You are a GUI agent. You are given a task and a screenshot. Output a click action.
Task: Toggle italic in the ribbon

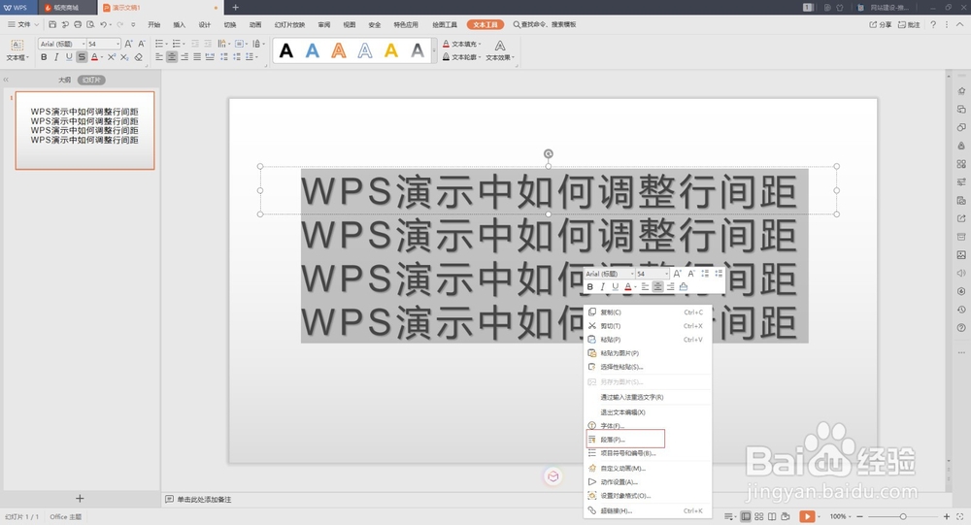click(56, 57)
